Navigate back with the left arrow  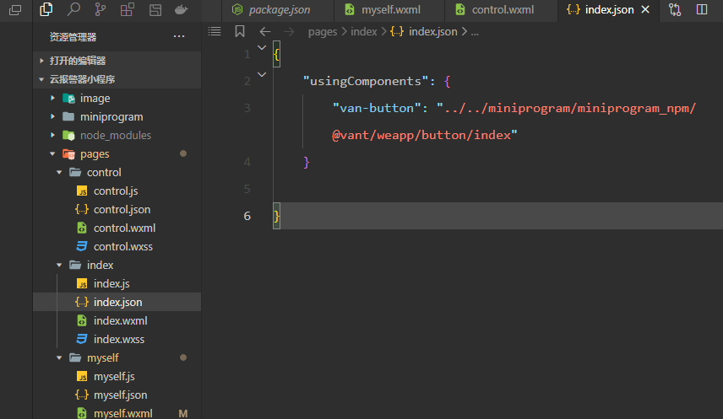coord(264,31)
